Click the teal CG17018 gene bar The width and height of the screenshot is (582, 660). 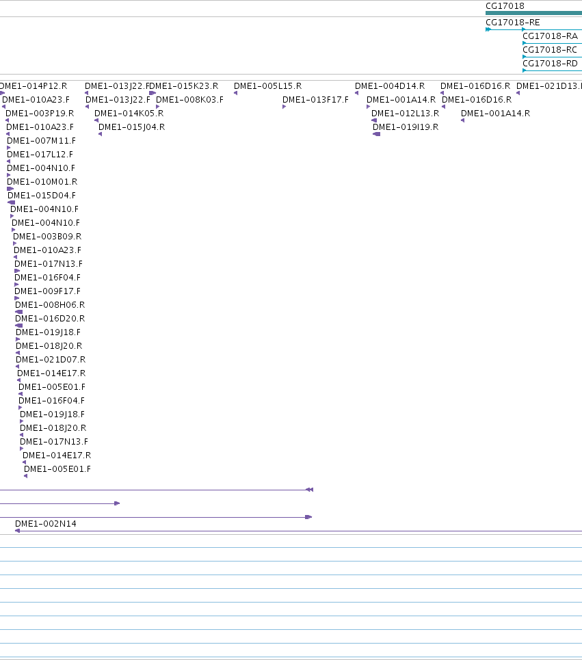533,13
